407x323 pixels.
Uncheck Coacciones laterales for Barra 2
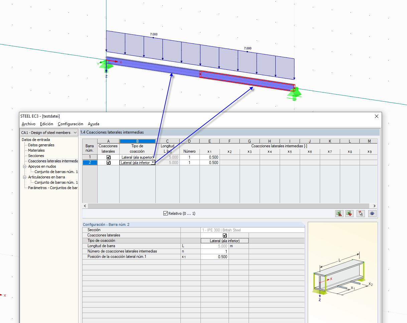click(108, 163)
